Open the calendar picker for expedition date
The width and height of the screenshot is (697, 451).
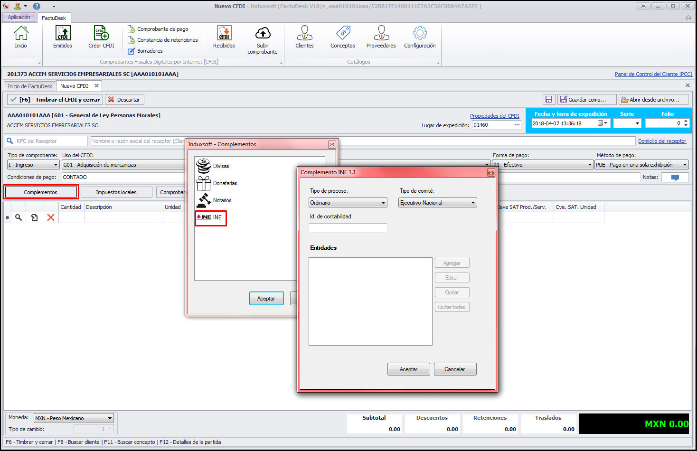[603, 123]
